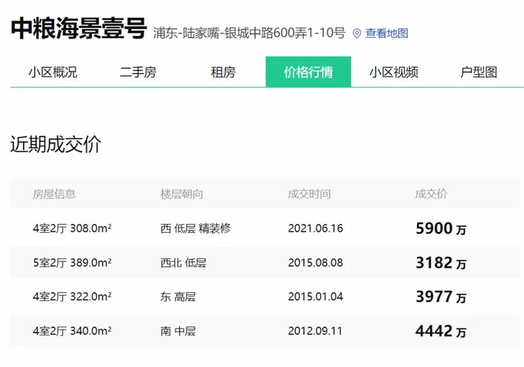Click the 成交价 column header
The image size is (524, 367).
pyautogui.click(x=431, y=194)
